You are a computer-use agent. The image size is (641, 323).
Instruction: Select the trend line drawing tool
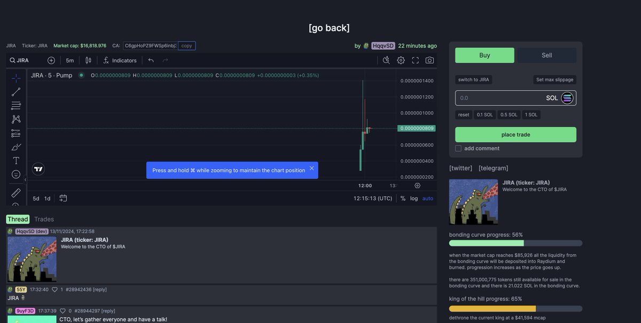coord(16,92)
